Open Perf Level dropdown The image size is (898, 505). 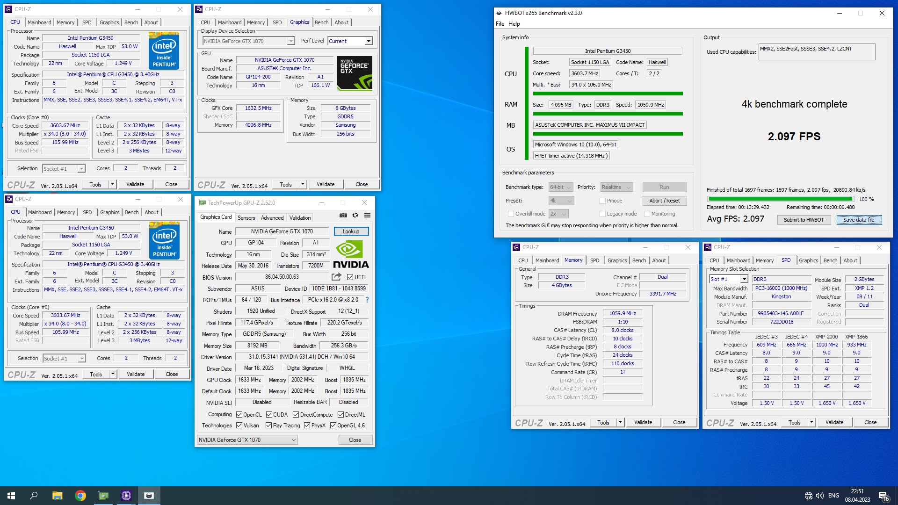point(350,41)
